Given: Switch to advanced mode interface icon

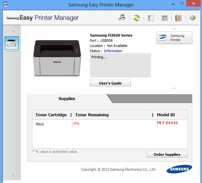Looking at the screenshot, I should (122, 18).
